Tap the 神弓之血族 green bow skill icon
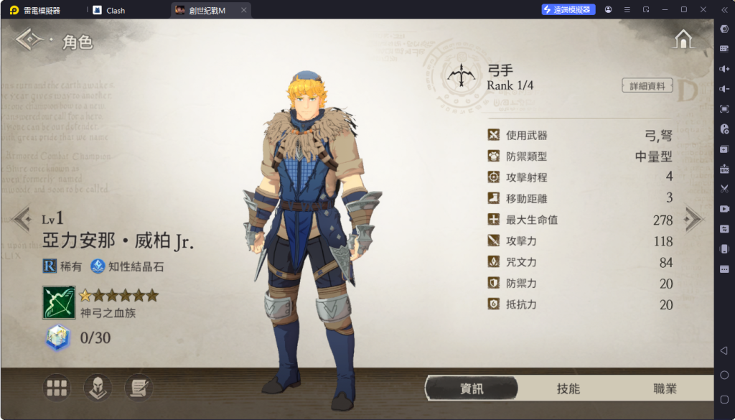735x420 pixels. [x=59, y=303]
